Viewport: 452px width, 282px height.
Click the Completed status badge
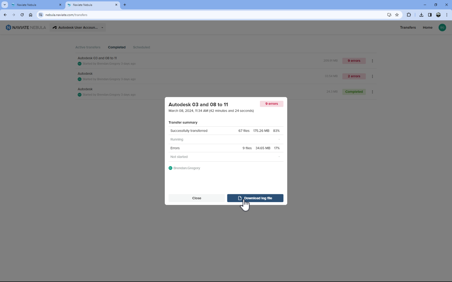click(x=354, y=92)
